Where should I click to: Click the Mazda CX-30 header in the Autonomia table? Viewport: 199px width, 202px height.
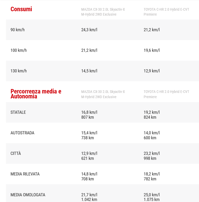pos(103,94)
